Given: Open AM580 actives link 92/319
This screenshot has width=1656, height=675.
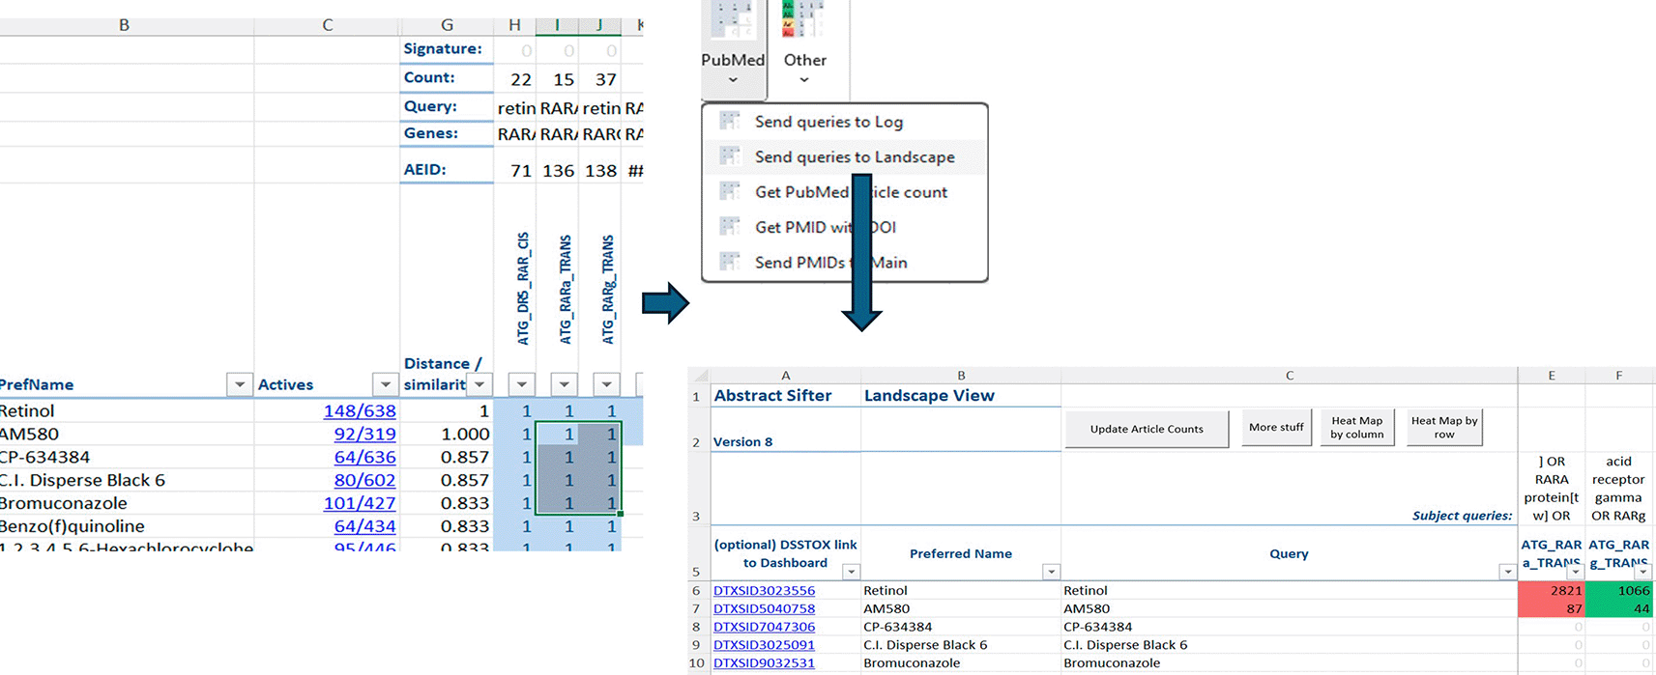Looking at the screenshot, I should click(x=364, y=435).
